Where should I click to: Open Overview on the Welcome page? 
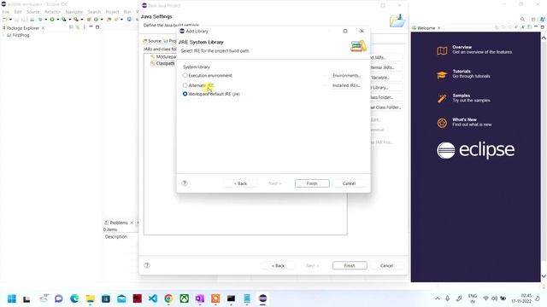(482, 49)
